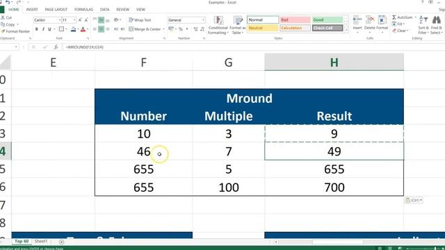Apply the yellow Fill Color bucket

pyautogui.click(x=73, y=29)
